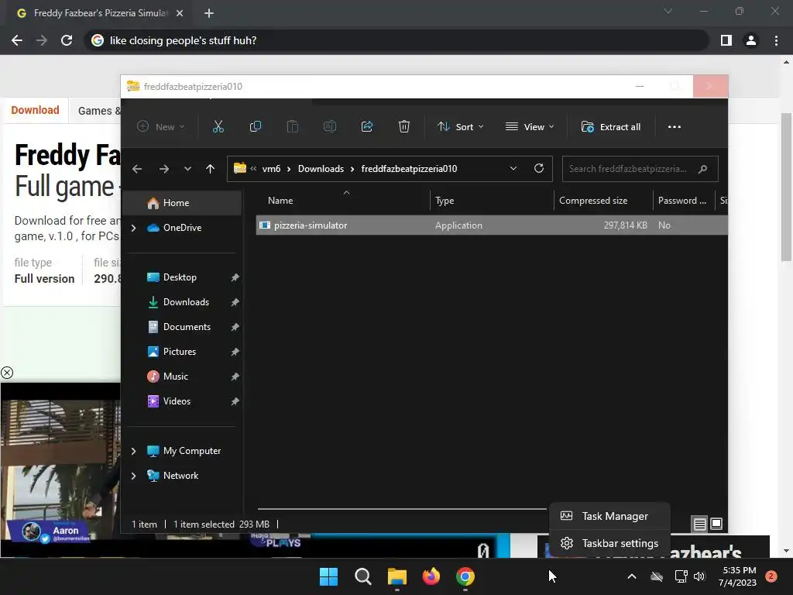
Task: Select Home in navigation pane
Action: 182,203
